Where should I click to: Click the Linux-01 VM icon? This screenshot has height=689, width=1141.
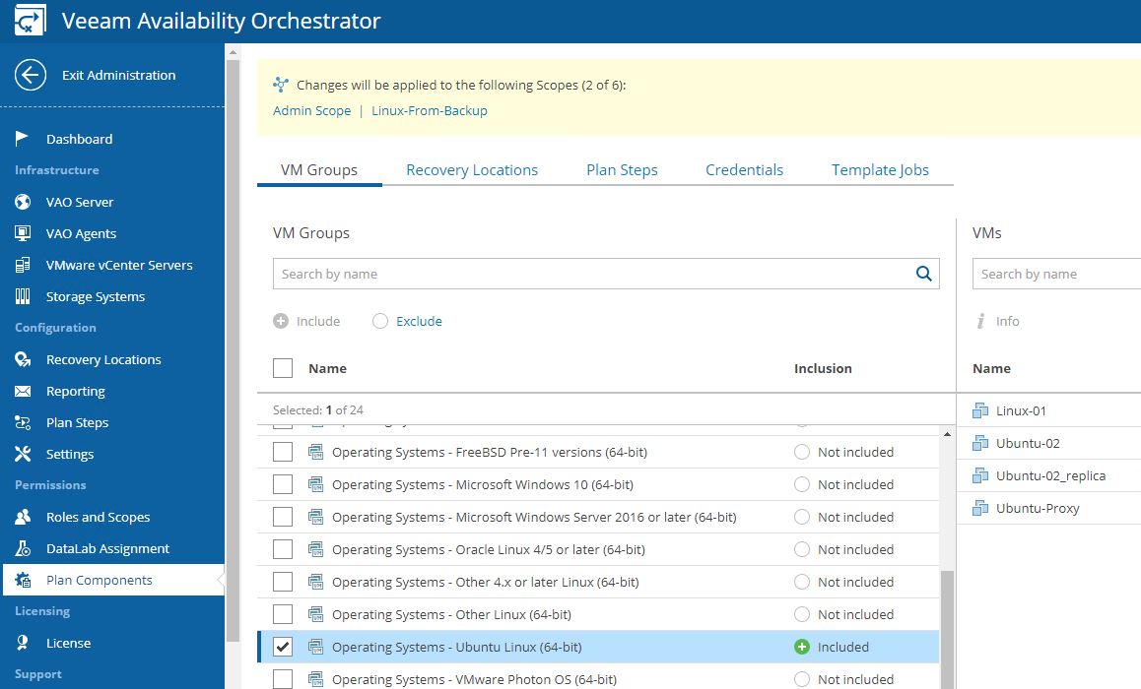[x=980, y=410]
